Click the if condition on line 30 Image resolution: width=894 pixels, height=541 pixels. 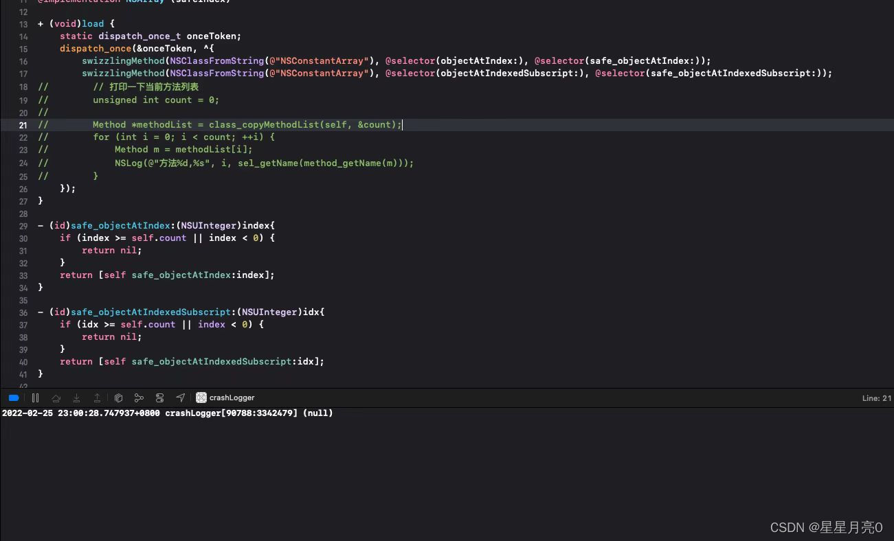(x=167, y=238)
